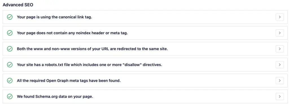Expand the robots.txt disallow directives chevron
The width and height of the screenshot is (289, 104).
click(280, 65)
